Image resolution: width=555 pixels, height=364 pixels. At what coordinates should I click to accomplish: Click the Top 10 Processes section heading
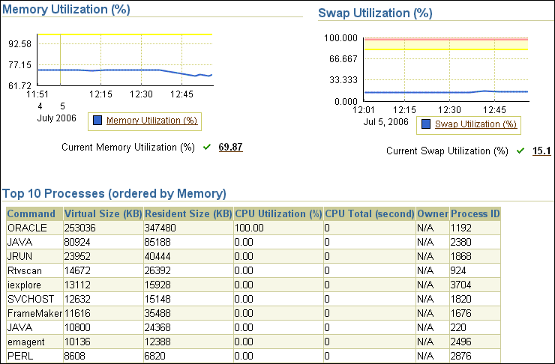[x=114, y=194]
